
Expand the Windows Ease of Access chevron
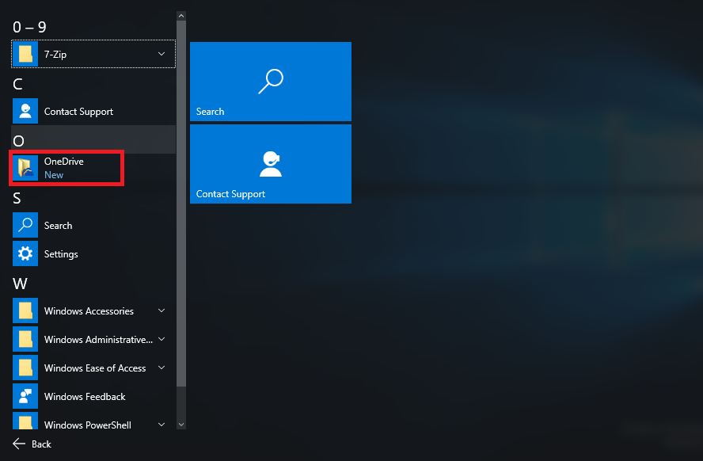[161, 368]
